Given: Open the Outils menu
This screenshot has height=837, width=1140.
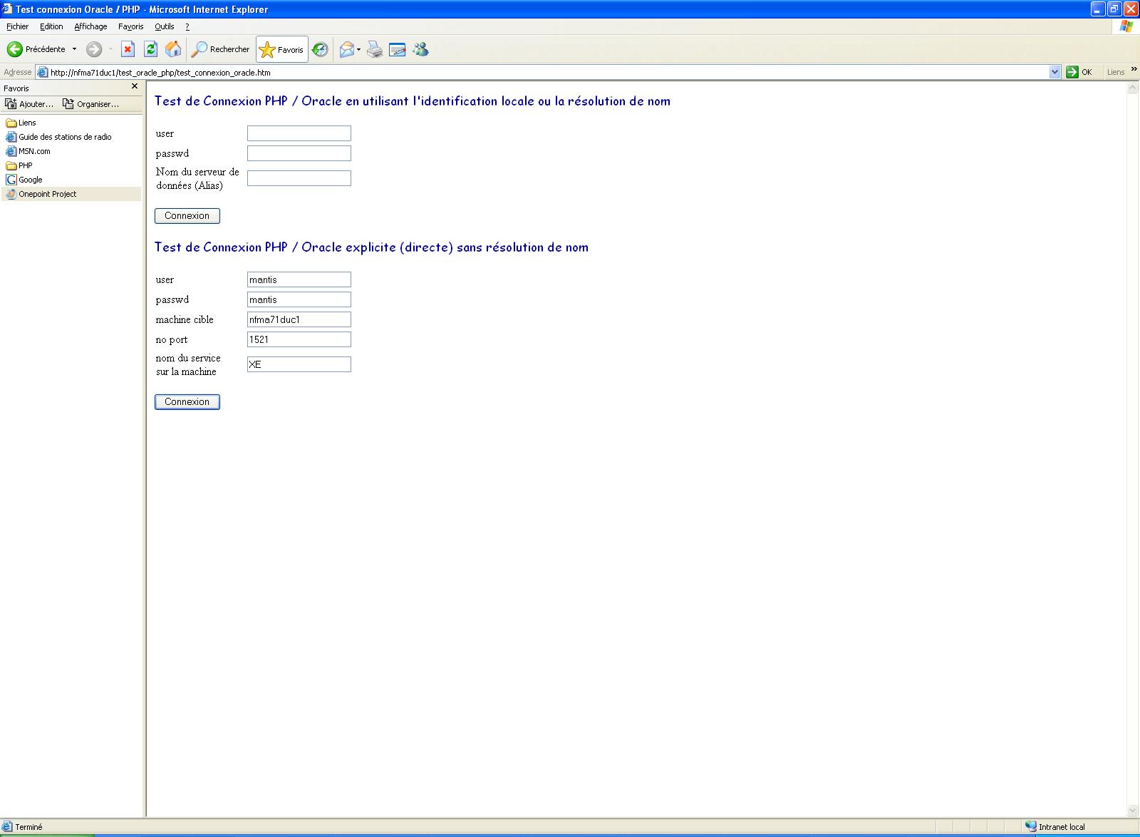Looking at the screenshot, I should pos(165,26).
